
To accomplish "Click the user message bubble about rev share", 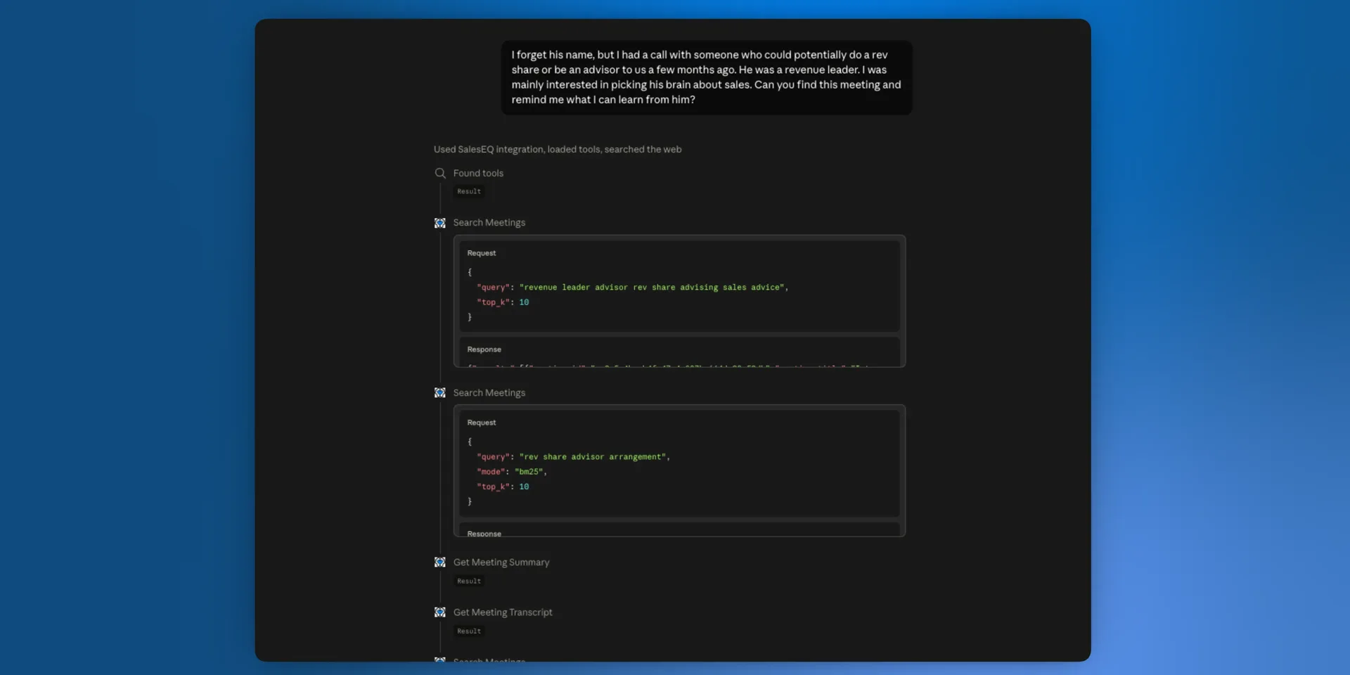I will pyautogui.click(x=707, y=77).
